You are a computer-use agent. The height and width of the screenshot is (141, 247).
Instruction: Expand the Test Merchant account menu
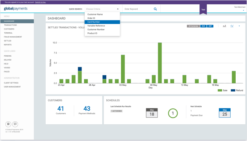pos(243,10)
